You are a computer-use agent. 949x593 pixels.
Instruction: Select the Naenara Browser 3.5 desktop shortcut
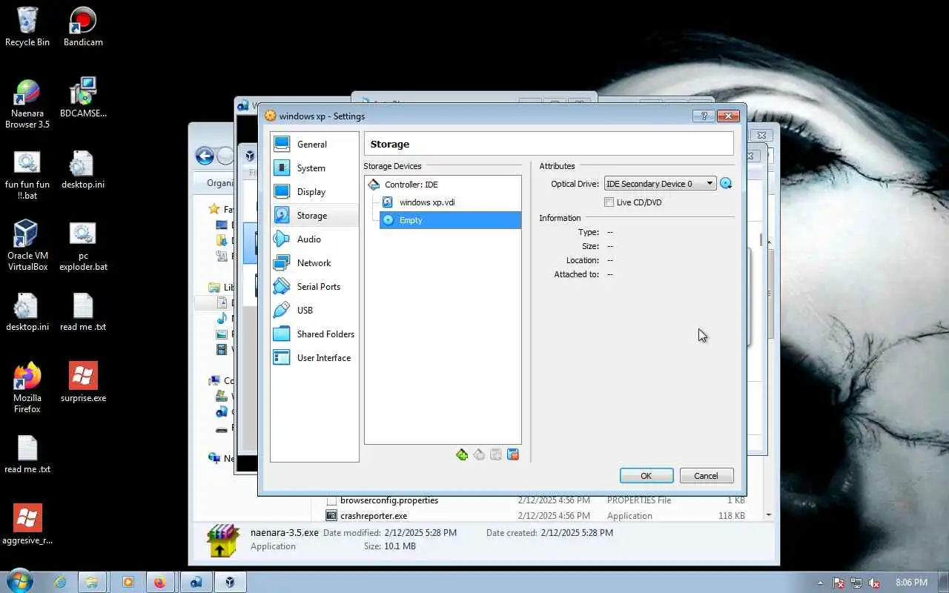coord(27,104)
